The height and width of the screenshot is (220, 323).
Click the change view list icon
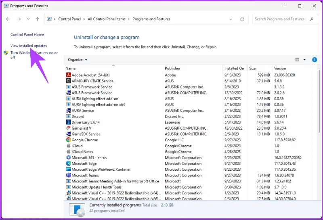tap(297, 60)
